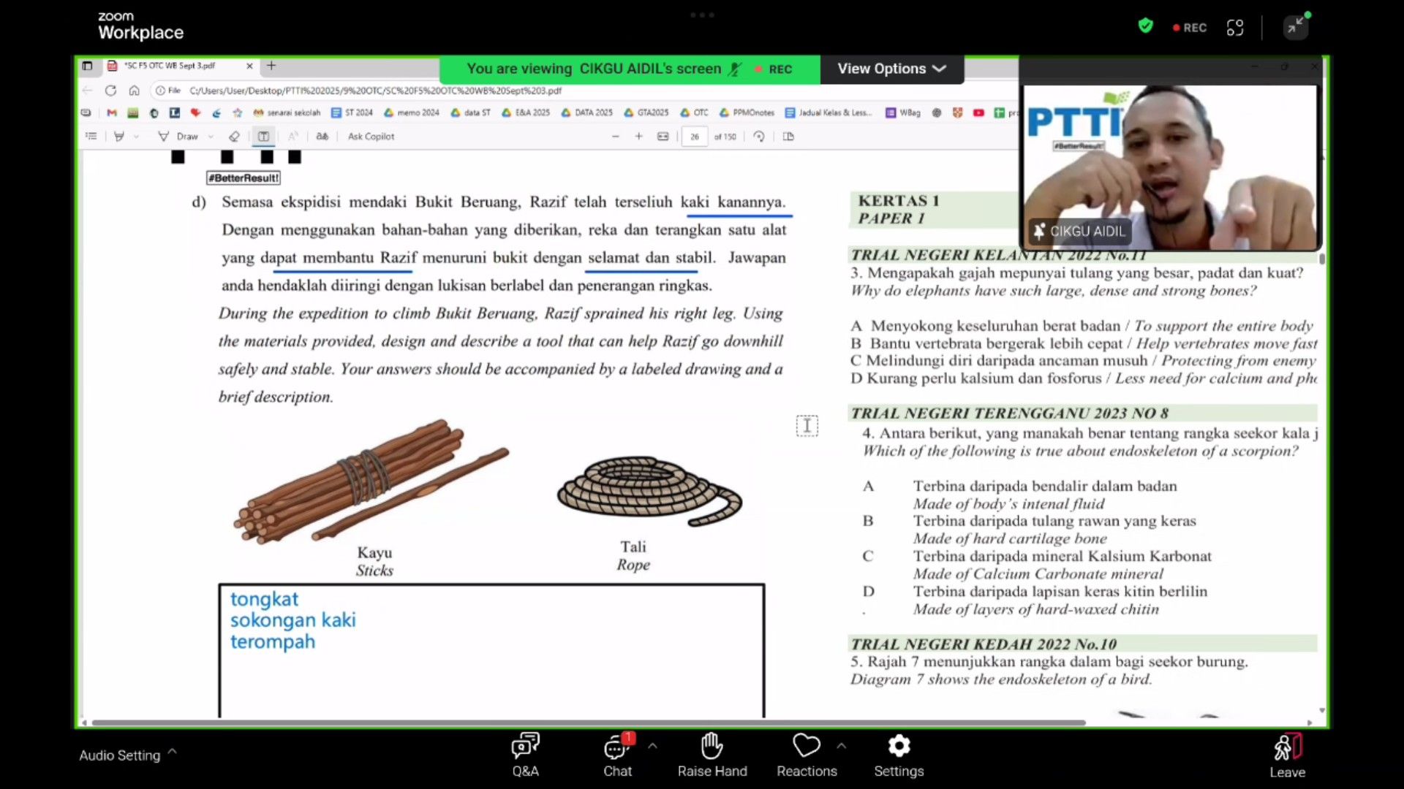Open the DATA 2025 bookmark
Viewport: 1404px width, 789px height.
586,113
